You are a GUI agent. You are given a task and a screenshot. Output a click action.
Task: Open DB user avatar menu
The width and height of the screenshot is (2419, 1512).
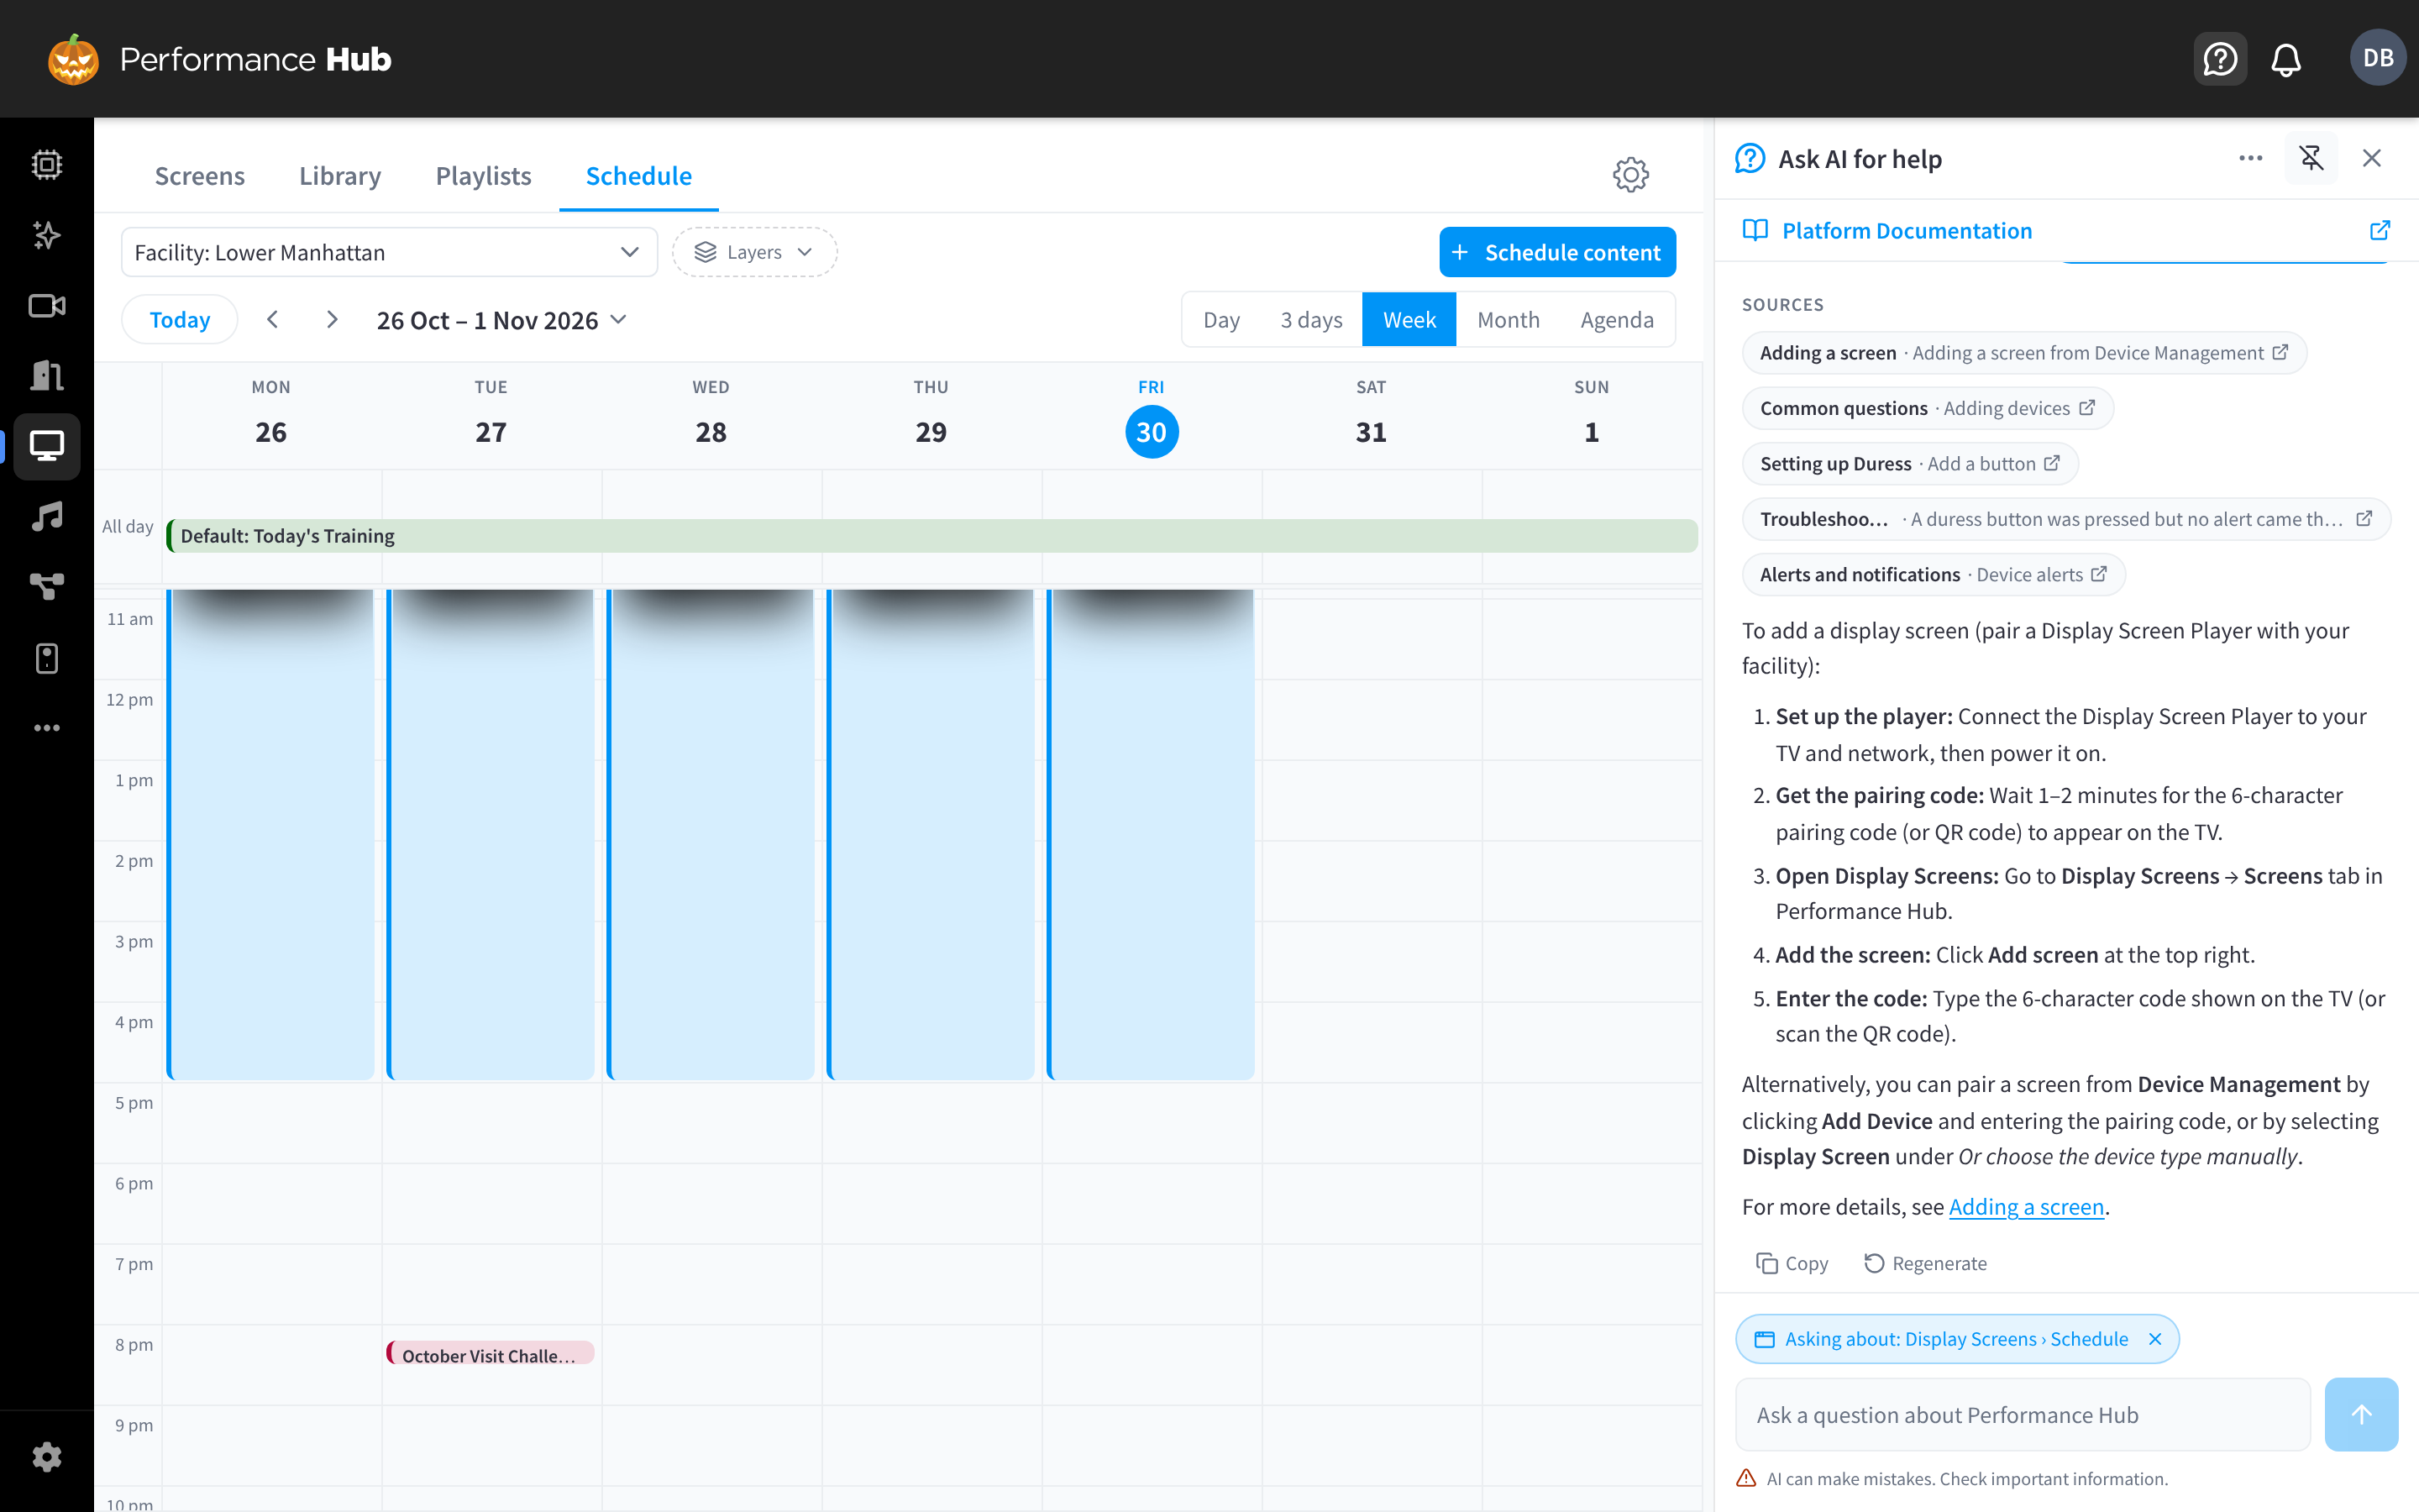[x=2377, y=58]
